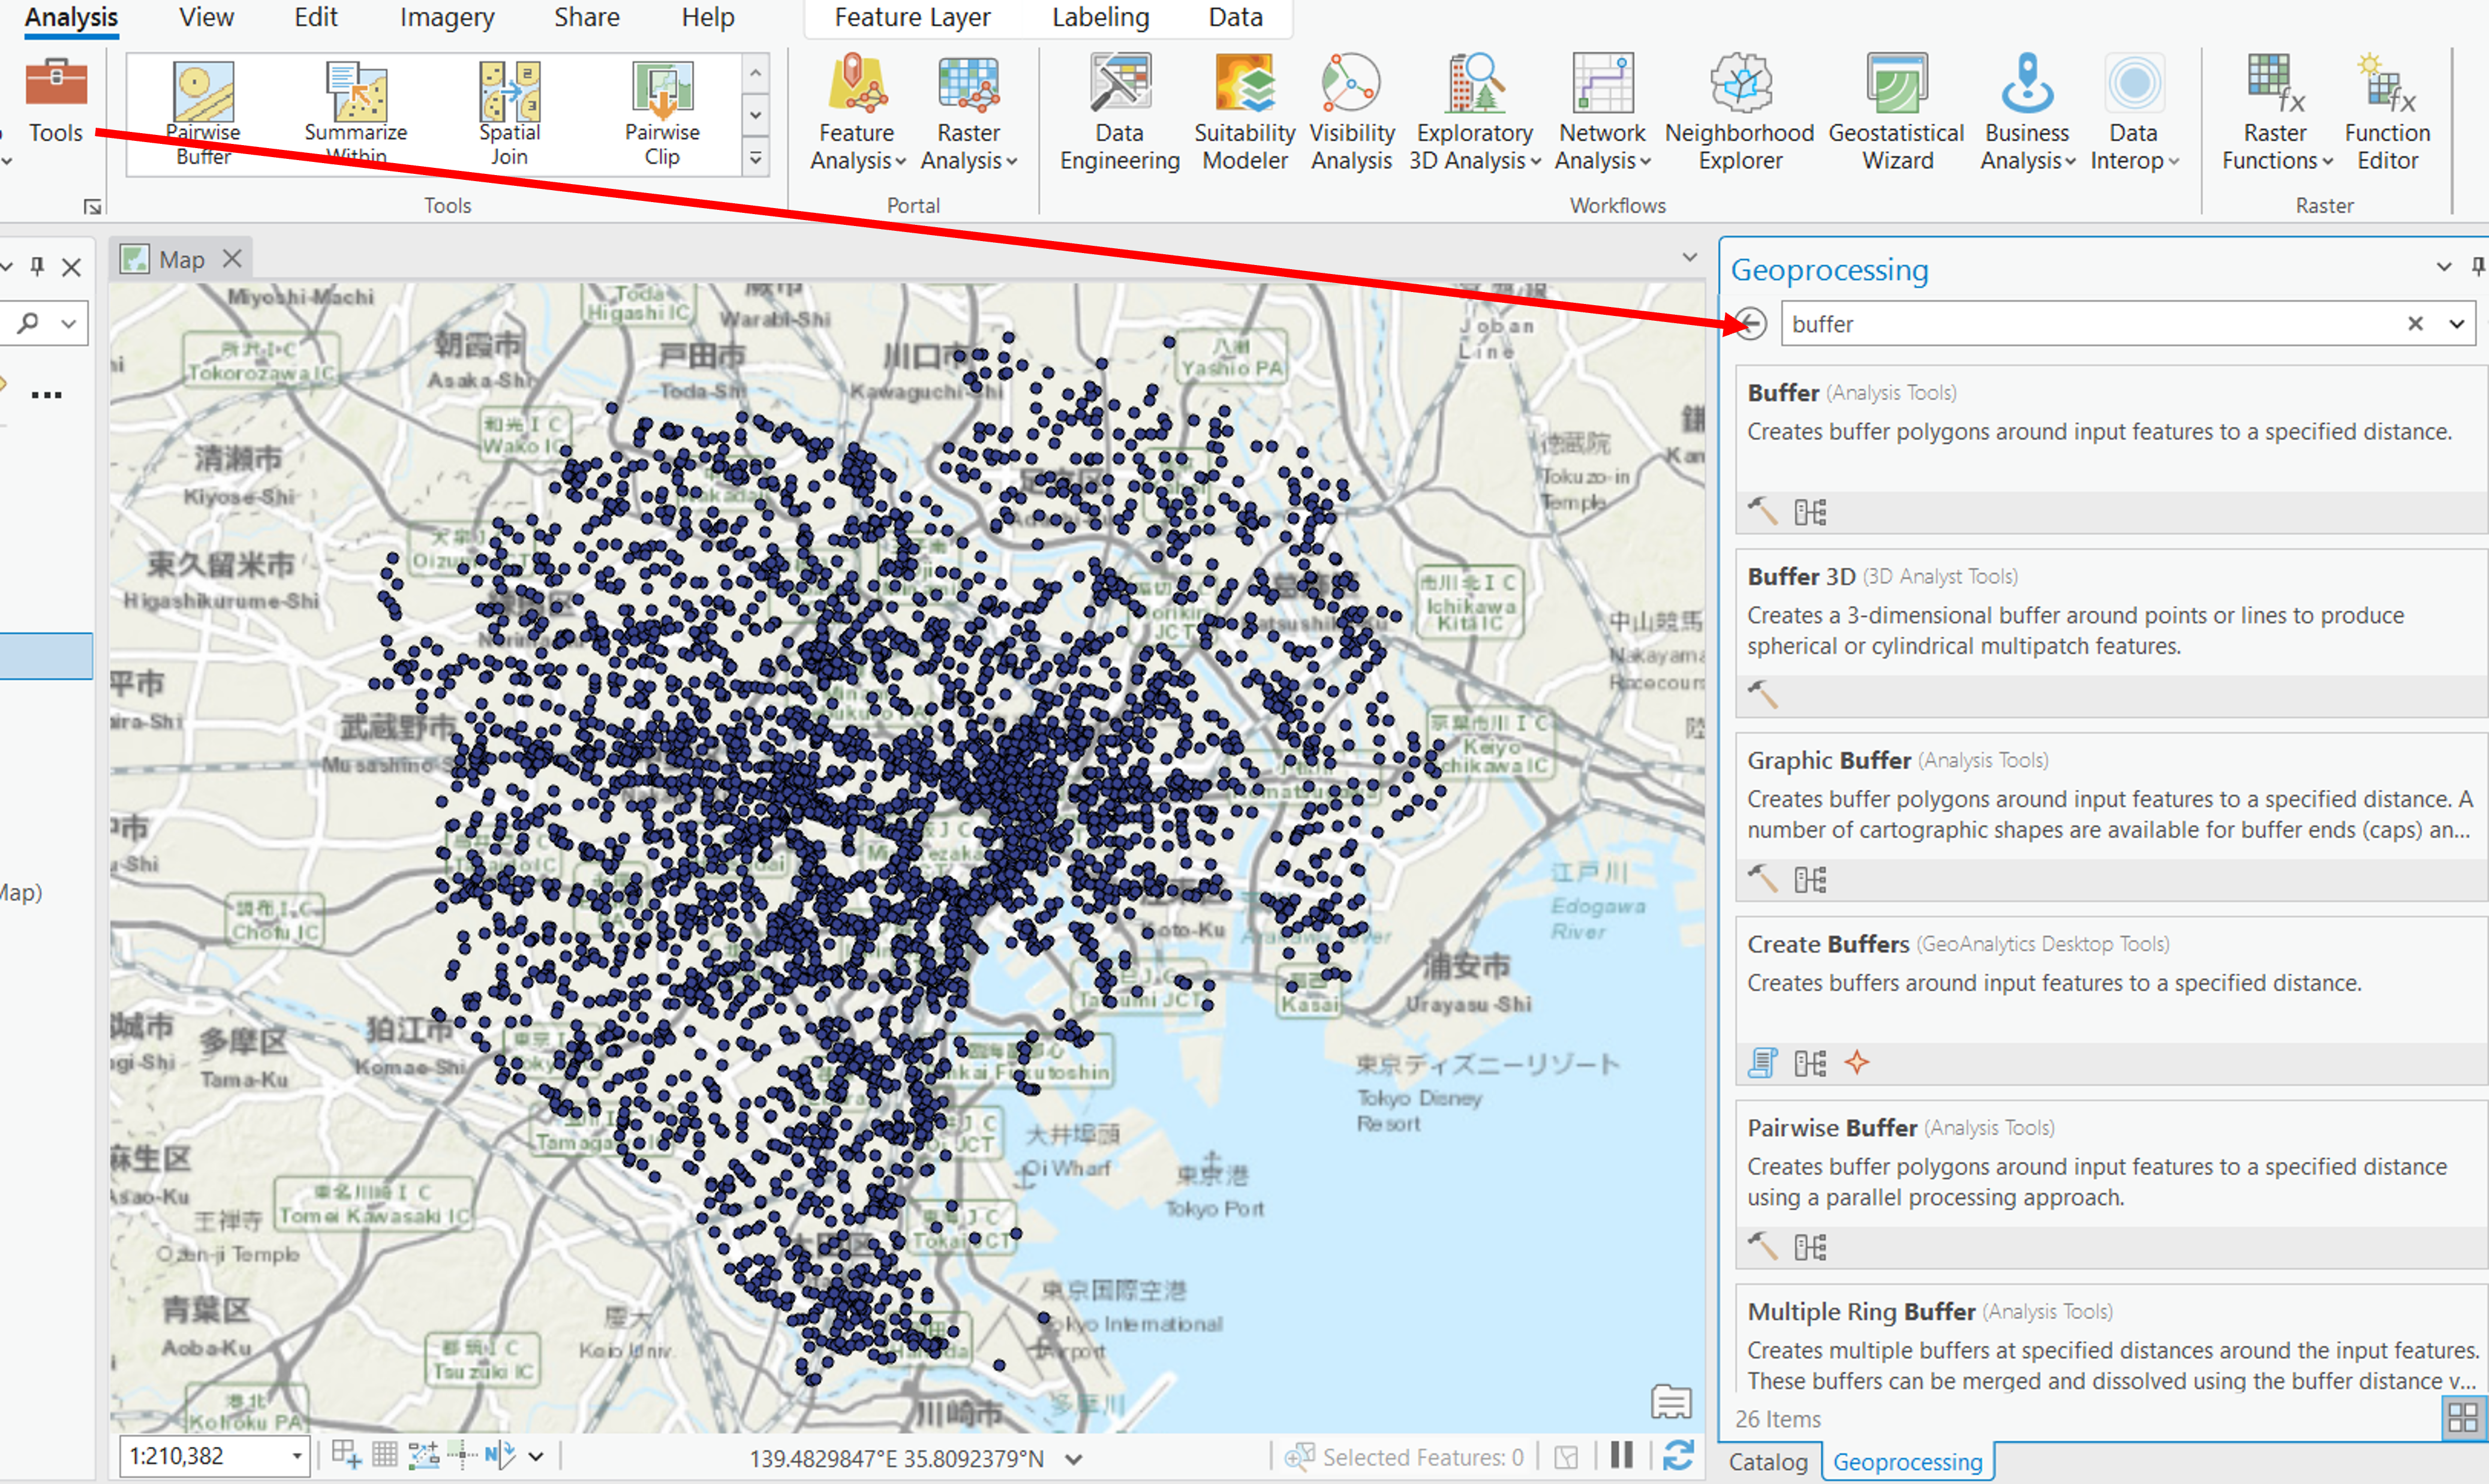2489x1484 pixels.
Task: Clear the buffer search text
Action: coord(2415,323)
